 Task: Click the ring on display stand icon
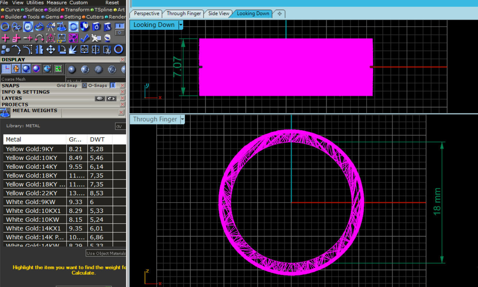[108, 38]
